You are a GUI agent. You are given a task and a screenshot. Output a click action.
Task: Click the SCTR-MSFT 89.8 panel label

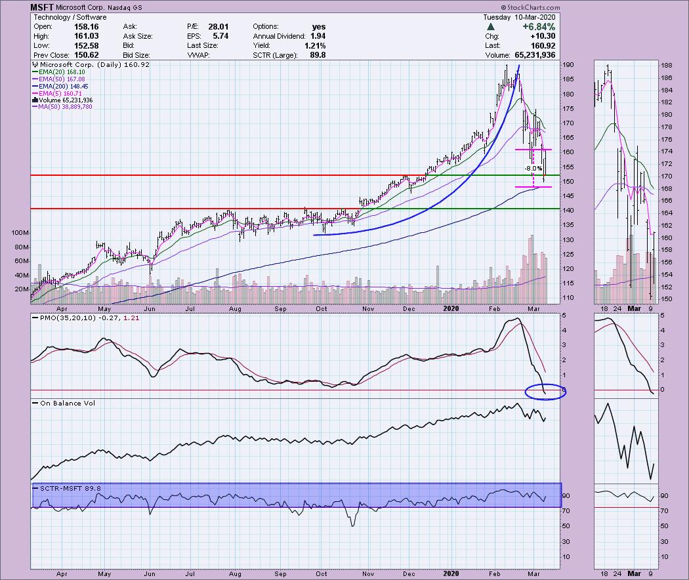tap(70, 488)
